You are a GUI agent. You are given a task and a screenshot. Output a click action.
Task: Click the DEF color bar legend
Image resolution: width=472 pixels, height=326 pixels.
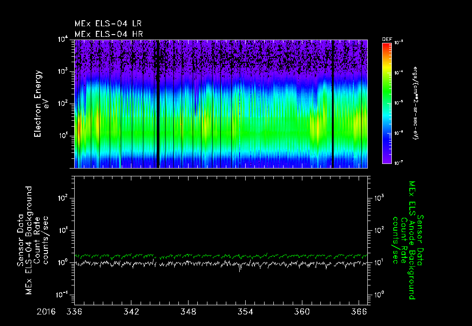(x=387, y=103)
